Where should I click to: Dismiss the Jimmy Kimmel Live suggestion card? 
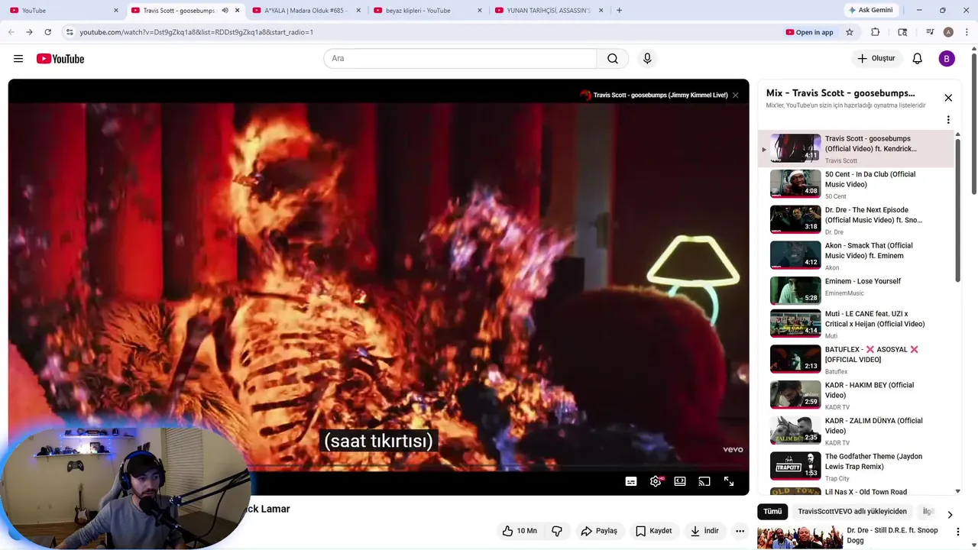pos(735,95)
